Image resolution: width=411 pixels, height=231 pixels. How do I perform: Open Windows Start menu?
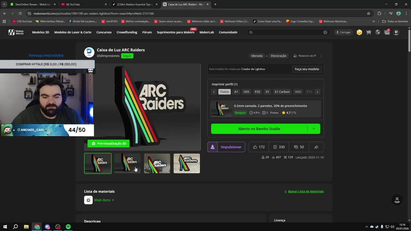tap(5, 227)
